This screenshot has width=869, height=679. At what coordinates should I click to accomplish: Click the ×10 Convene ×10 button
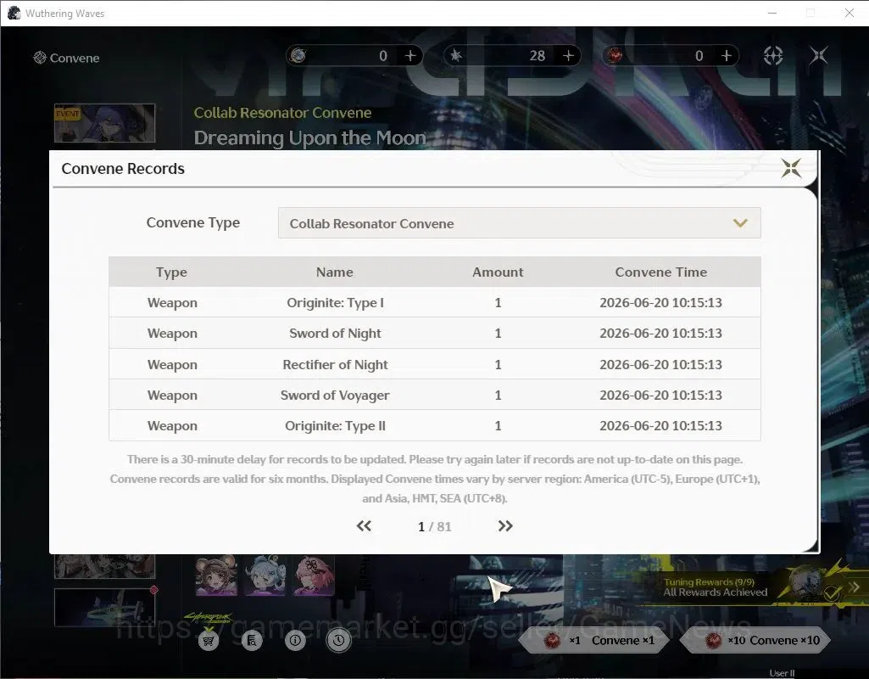pos(756,641)
